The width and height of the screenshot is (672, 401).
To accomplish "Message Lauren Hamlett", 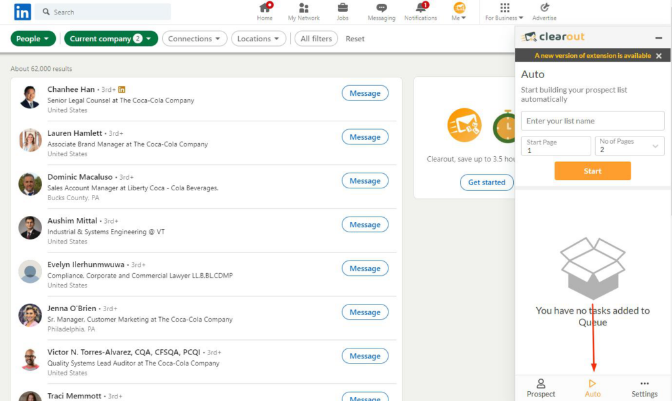I will (x=365, y=137).
